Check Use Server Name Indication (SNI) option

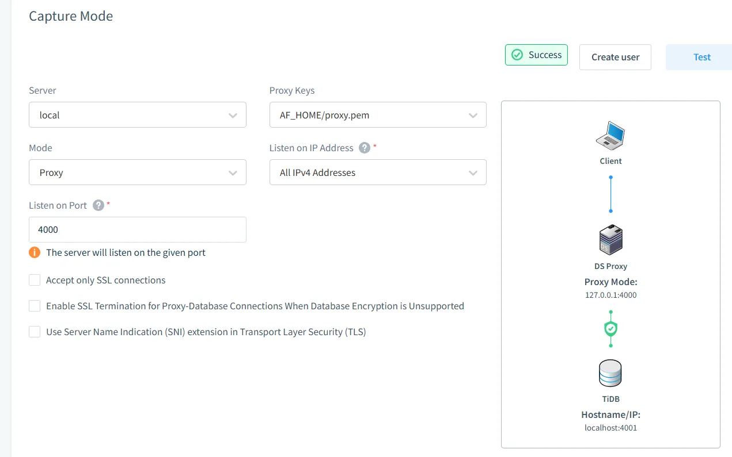pyautogui.click(x=35, y=332)
